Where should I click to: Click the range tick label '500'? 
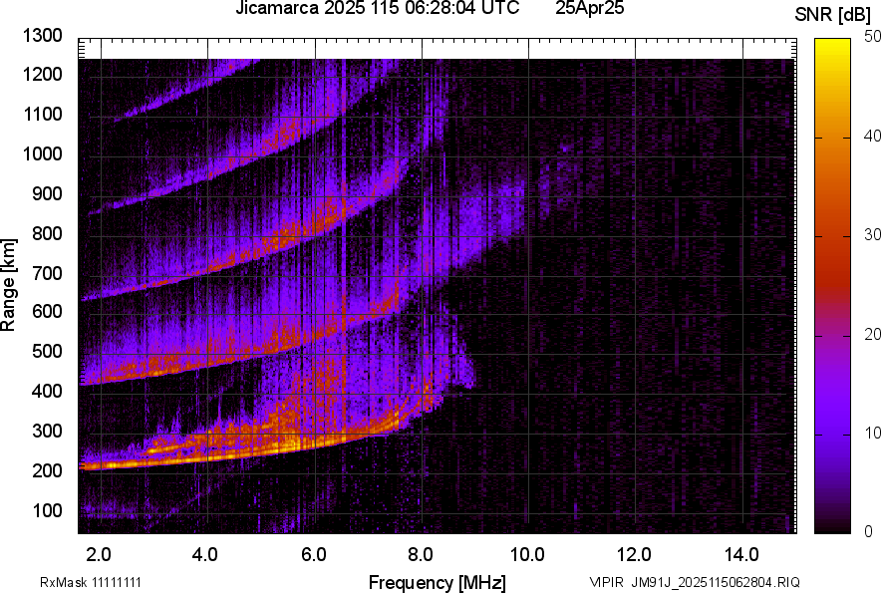47,351
